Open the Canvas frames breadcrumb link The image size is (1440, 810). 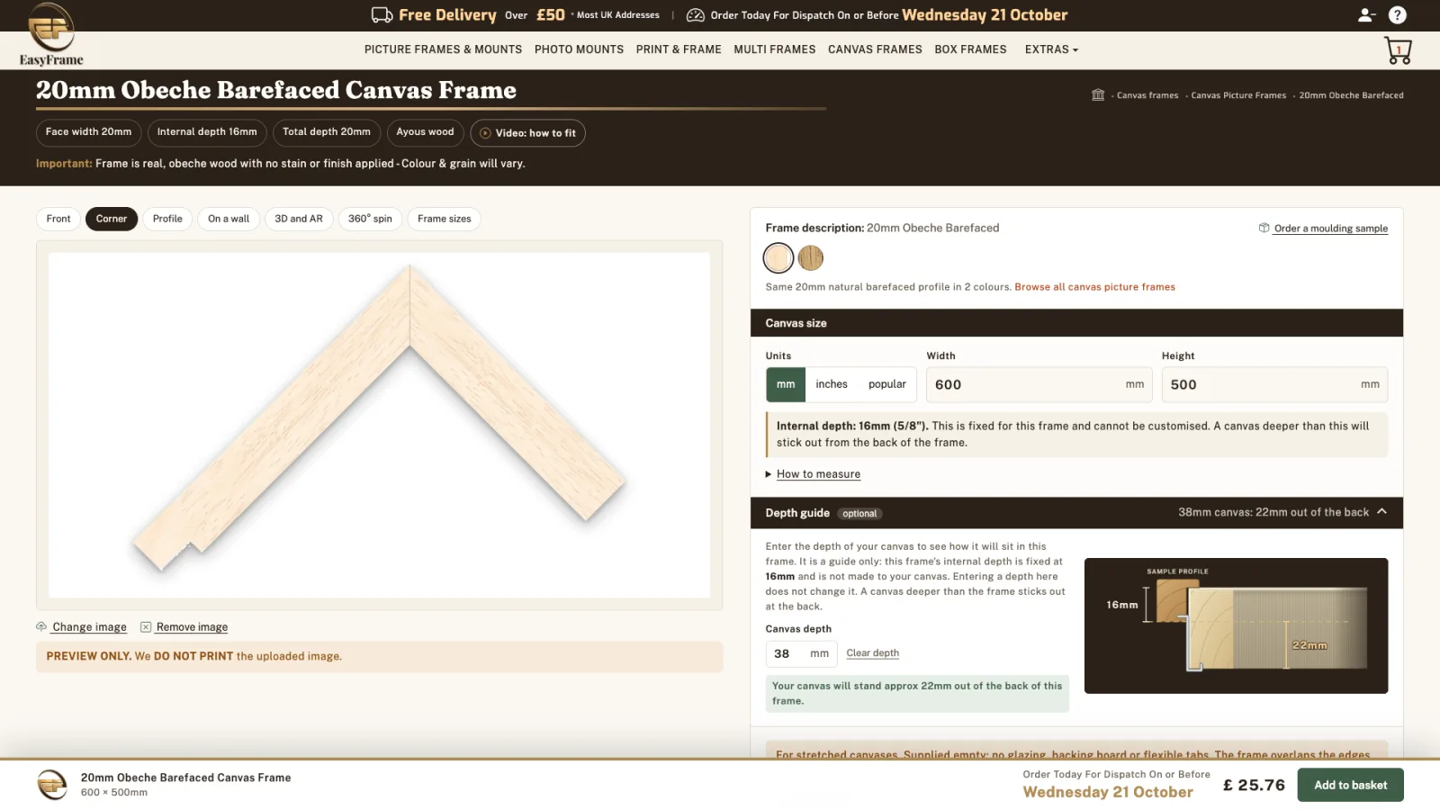pos(1147,95)
